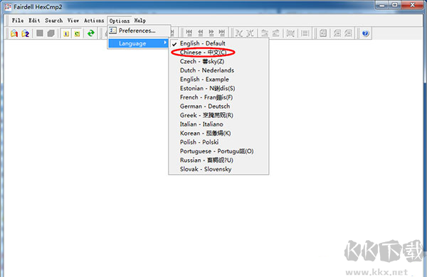The image size is (427, 277).
Task: Toggle the yellow 'i' view button
Action: pyautogui.click(x=66, y=33)
